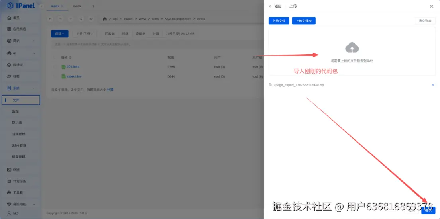Go to sites in the breadcrumb
Screen dimensions: 440x219
click(155, 19)
